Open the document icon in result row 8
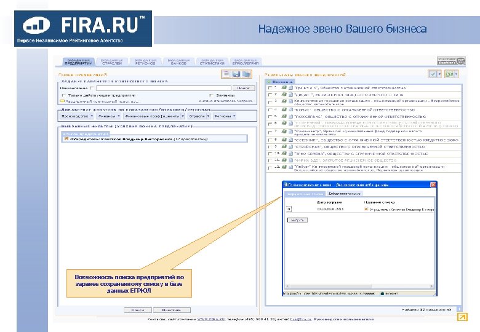This screenshot has height=332, width=480. coord(291,140)
